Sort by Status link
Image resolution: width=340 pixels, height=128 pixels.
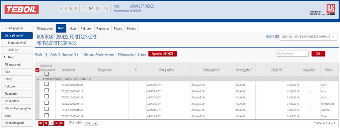pyautogui.click(x=142, y=55)
